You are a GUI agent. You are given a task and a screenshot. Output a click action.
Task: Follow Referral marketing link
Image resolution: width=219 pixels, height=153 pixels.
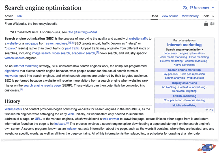(x=171, y=61)
